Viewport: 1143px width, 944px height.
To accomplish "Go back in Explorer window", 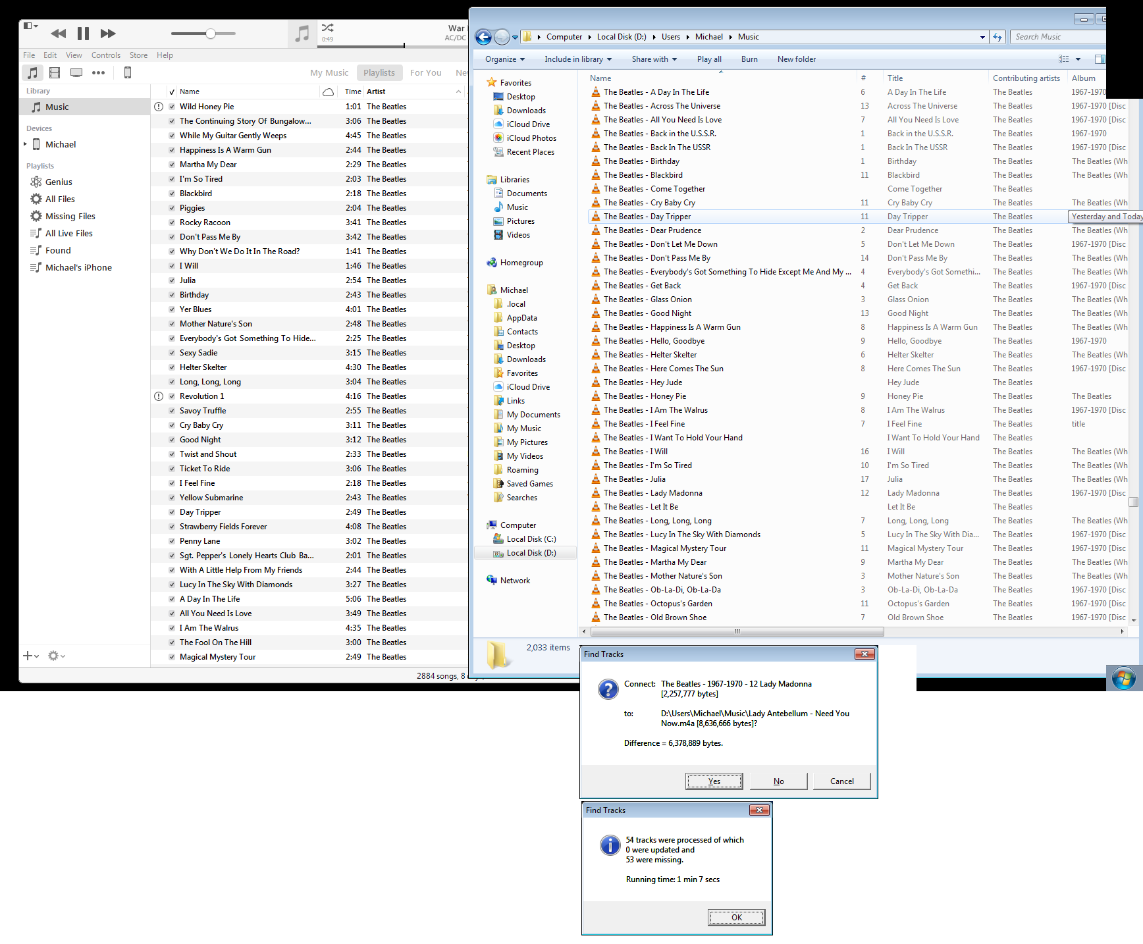I will [483, 37].
